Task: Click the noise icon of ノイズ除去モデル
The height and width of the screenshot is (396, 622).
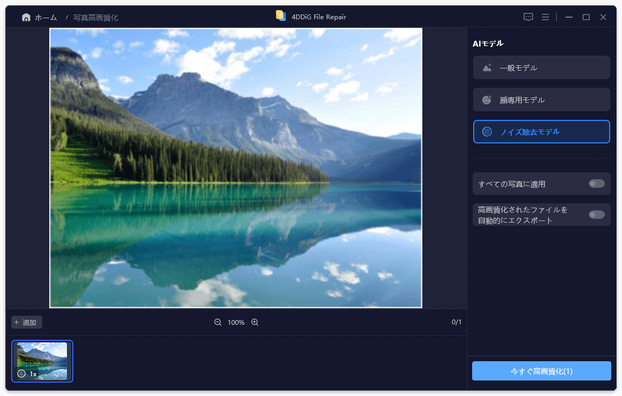Action: [487, 132]
